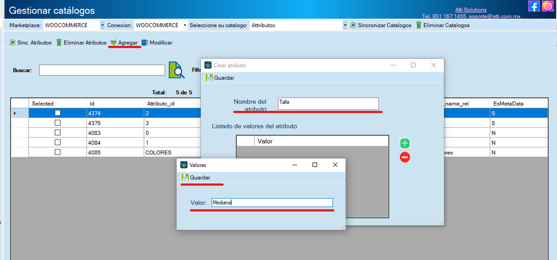Click Modificar toolbar button
Image resolution: width=557 pixels, height=260 pixels.
coord(157,42)
